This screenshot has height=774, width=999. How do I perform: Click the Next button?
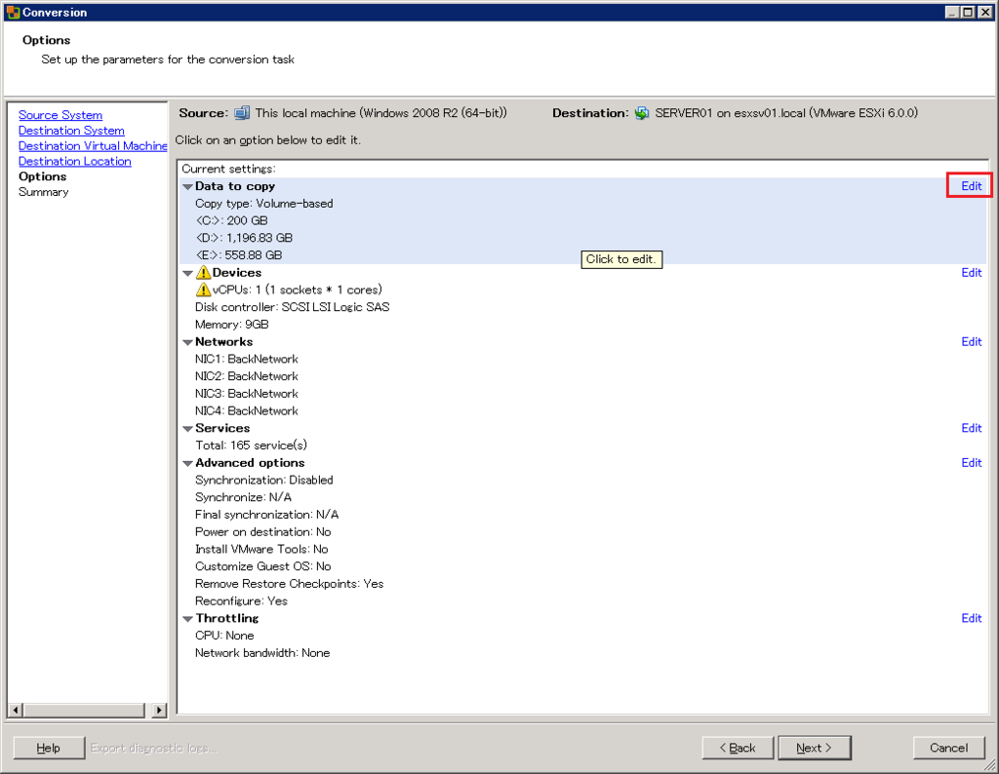click(815, 748)
